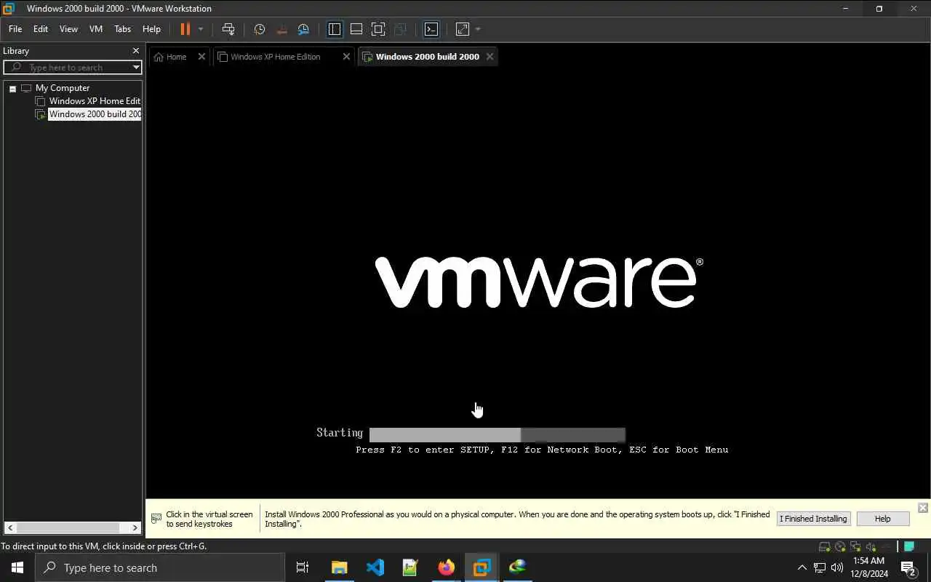The width and height of the screenshot is (931, 582).
Task: Click the taskbar search box
Action: coord(160,567)
